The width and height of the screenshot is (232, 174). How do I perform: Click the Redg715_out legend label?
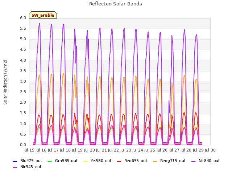tap(173, 161)
